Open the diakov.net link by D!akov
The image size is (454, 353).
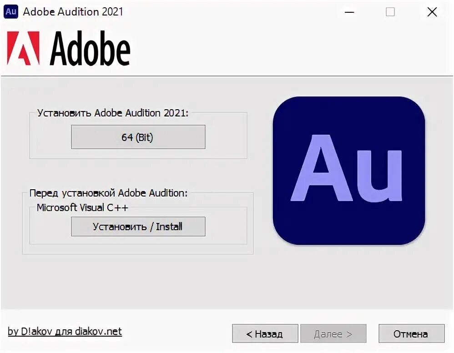click(65, 331)
